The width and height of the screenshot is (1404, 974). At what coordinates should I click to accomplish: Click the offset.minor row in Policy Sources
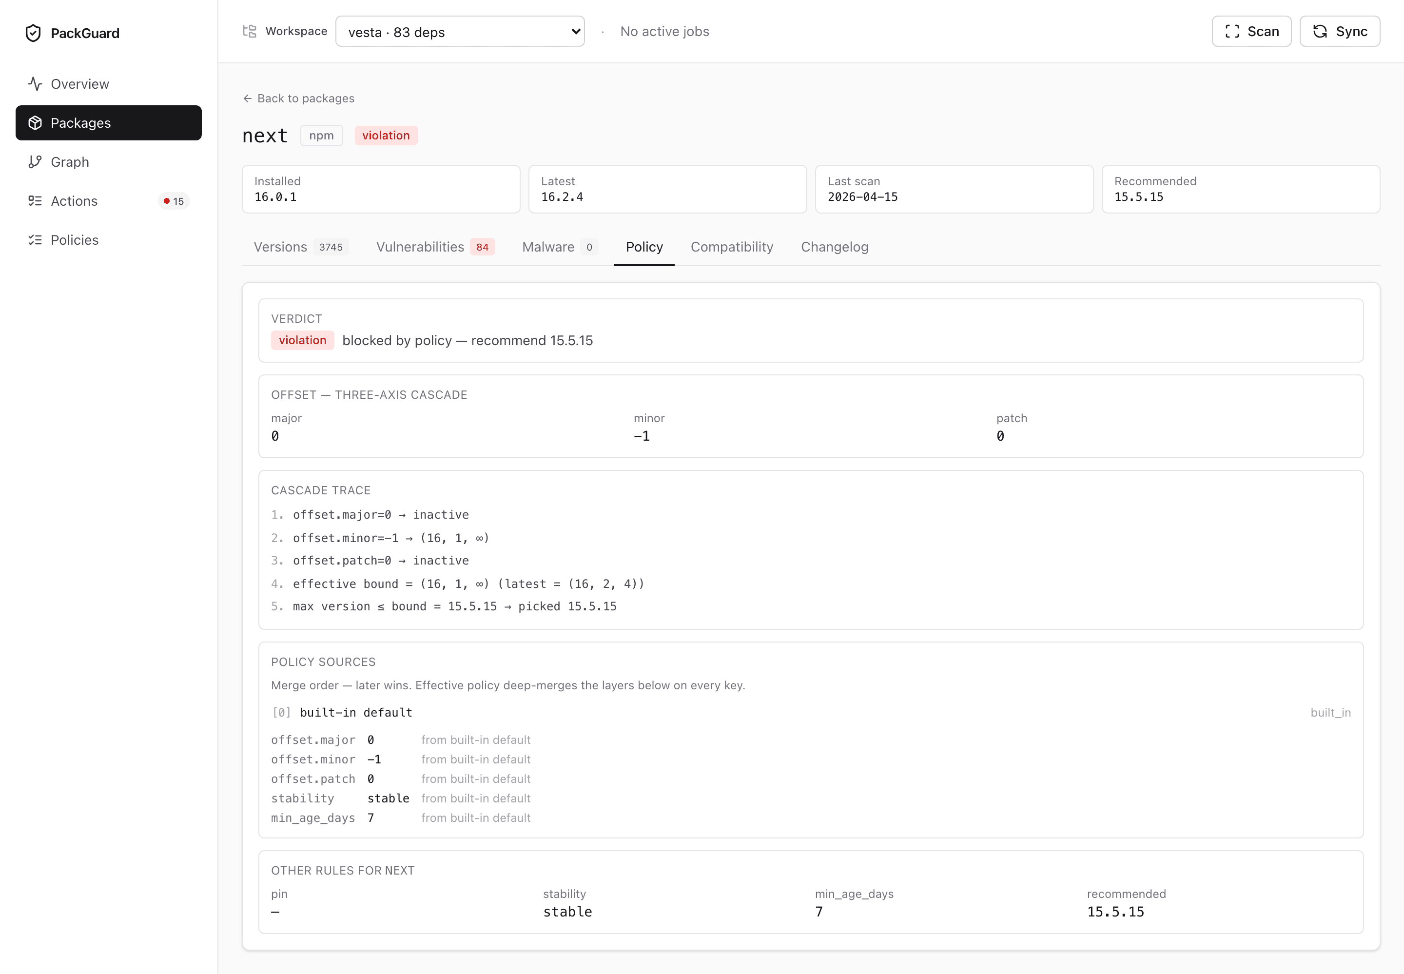(x=401, y=759)
